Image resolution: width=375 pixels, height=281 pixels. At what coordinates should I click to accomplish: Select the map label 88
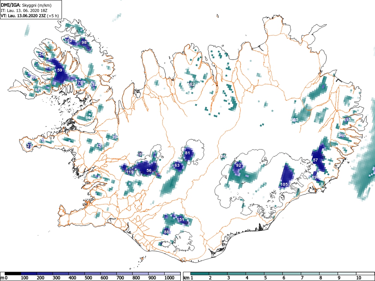[x=166, y=232]
